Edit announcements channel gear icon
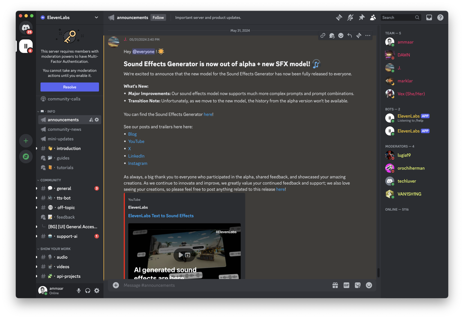The image size is (464, 319). 97,120
